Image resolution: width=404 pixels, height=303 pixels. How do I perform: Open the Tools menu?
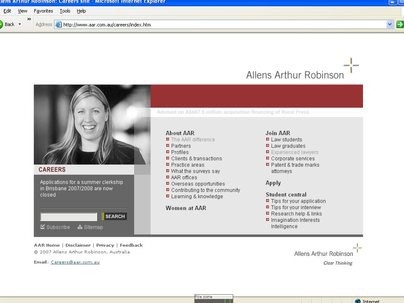[65, 11]
